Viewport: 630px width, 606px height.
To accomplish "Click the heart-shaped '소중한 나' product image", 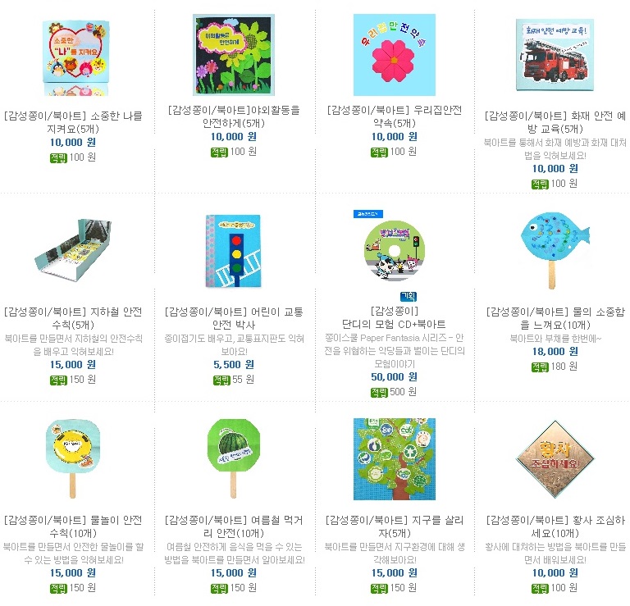I will 75,58.
